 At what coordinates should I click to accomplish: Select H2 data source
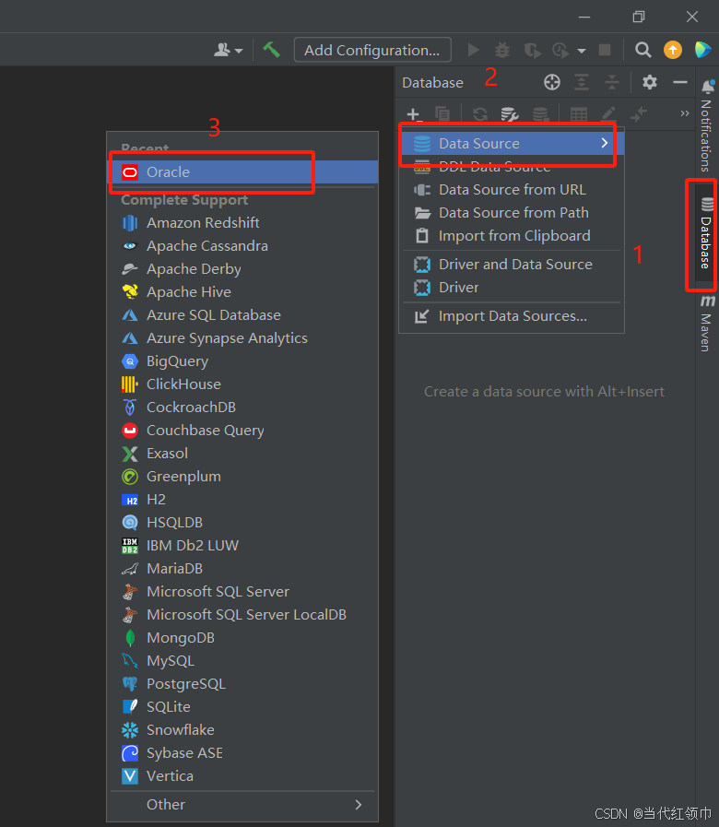click(x=244, y=500)
